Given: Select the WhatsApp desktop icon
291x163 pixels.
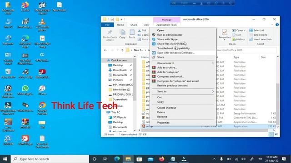Looking at the screenshot, I should tap(25, 91).
